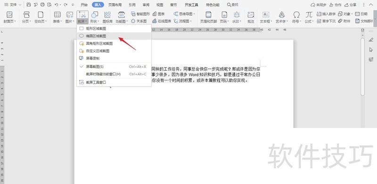The width and height of the screenshot is (377, 184).
Task: Open the icon library (图标库)
Action: [x=107, y=17]
